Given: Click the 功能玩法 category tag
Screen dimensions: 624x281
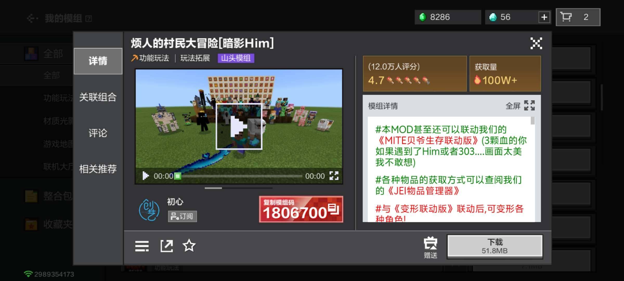Looking at the screenshot, I should [x=150, y=58].
